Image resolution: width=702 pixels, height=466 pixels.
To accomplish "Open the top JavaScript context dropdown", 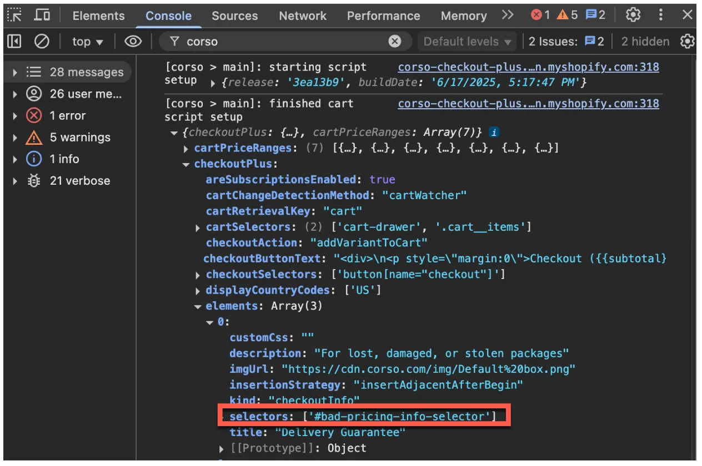I will tap(88, 42).
